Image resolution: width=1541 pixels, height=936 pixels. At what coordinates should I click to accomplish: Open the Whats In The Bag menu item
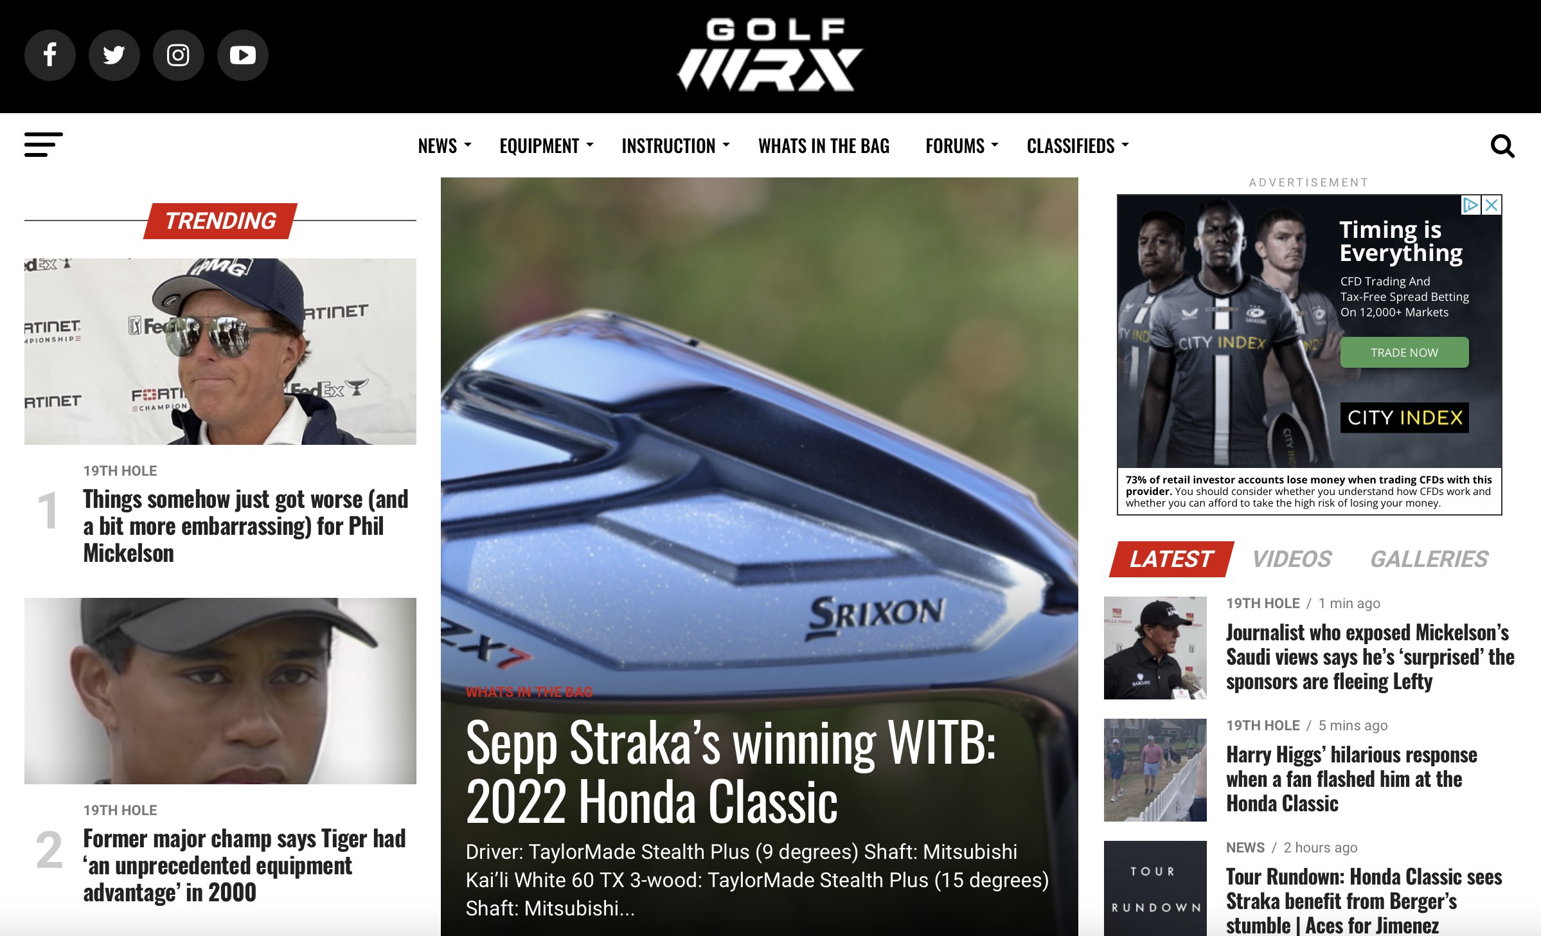(824, 146)
